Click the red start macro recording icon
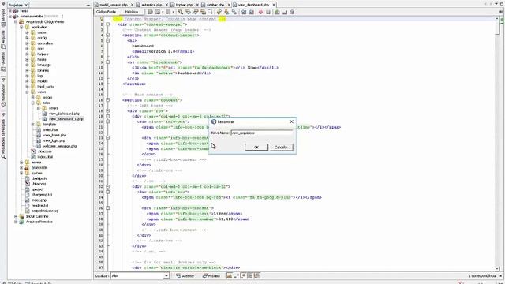 (x=260, y=12)
